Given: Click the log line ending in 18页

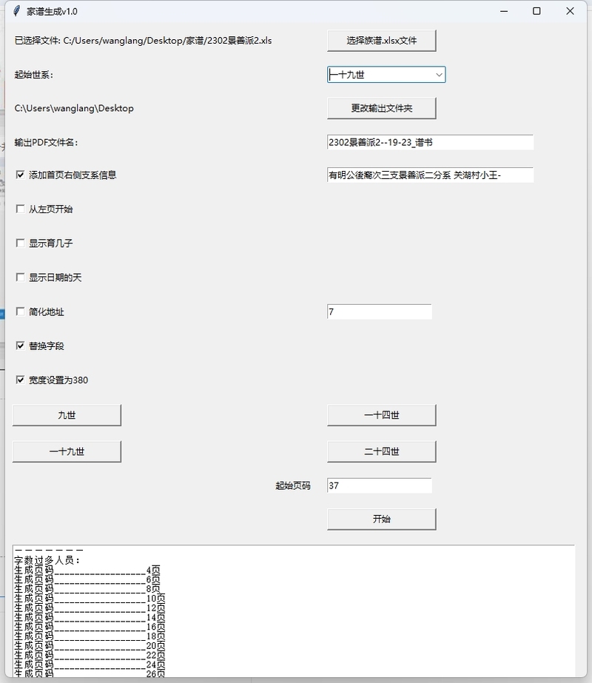Looking at the screenshot, I should [x=90, y=636].
